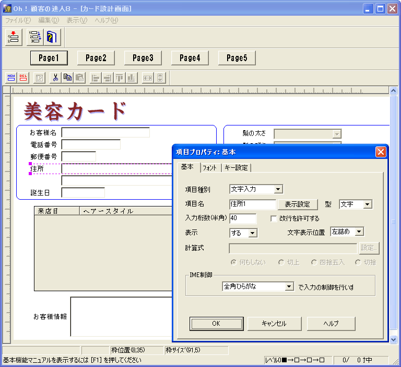Open the 表示 dropdown showing する

pos(253,233)
